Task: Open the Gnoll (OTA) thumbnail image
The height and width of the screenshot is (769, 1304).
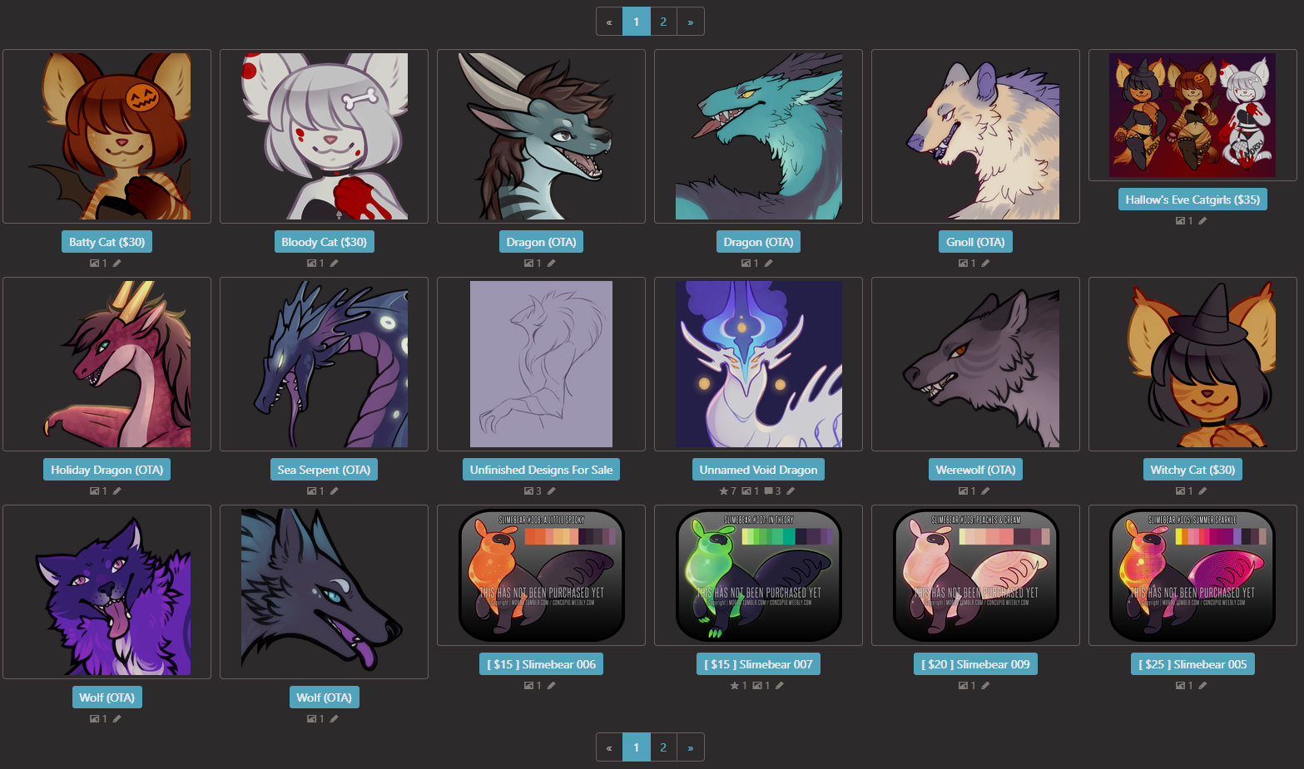Action: 975,136
